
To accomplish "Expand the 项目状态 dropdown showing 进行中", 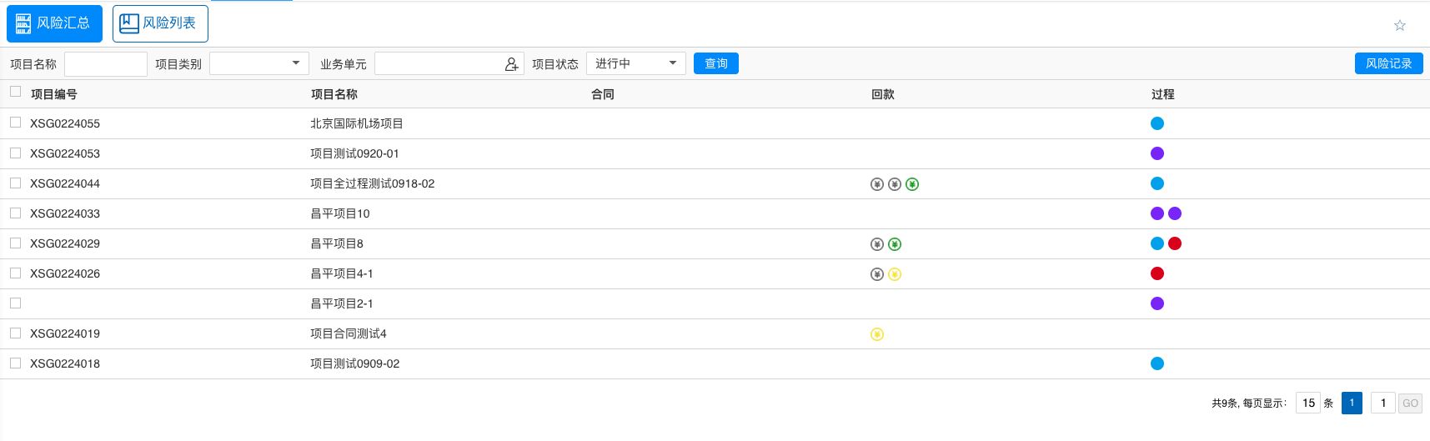I will (635, 64).
